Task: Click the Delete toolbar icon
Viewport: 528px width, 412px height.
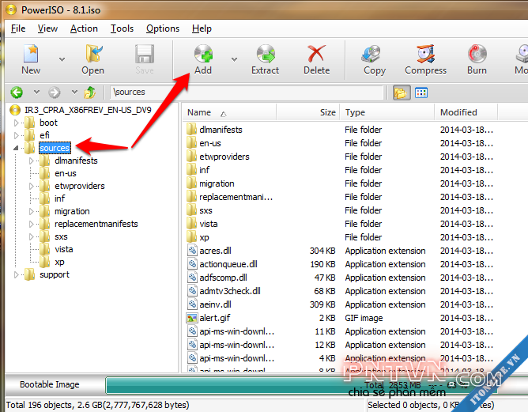Action: point(316,54)
